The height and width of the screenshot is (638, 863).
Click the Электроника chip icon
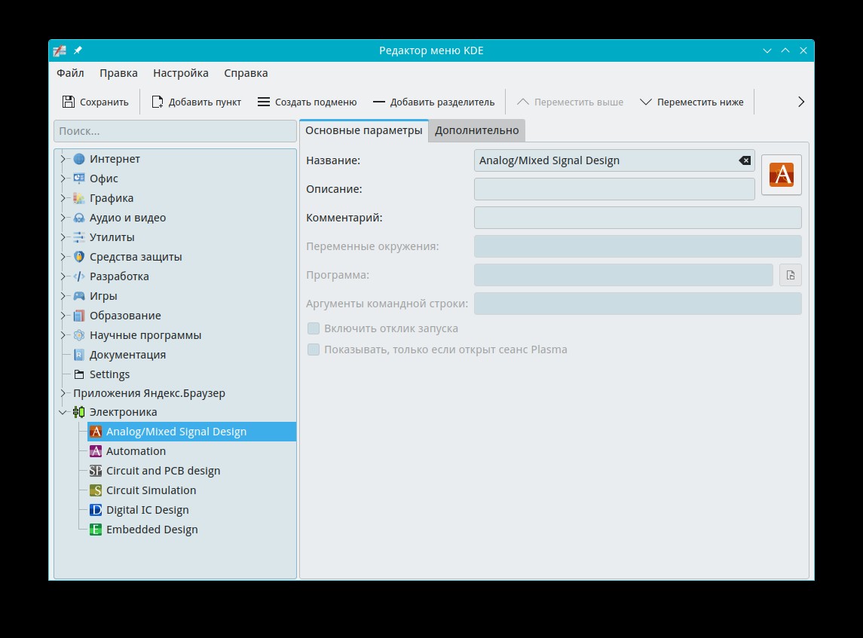tap(79, 412)
